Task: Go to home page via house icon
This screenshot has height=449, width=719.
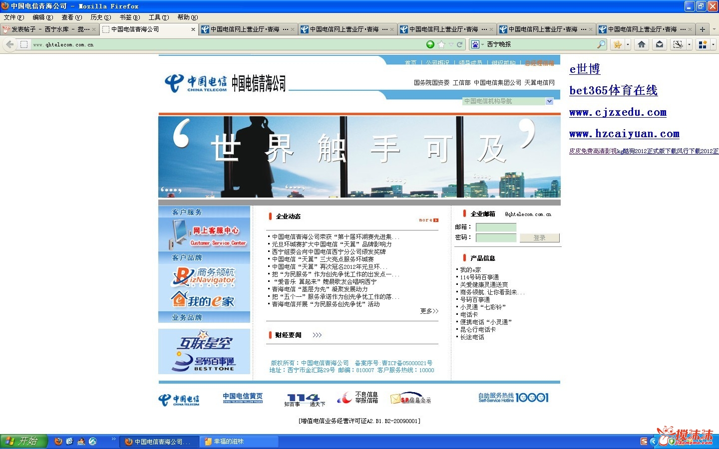Action: [642, 44]
